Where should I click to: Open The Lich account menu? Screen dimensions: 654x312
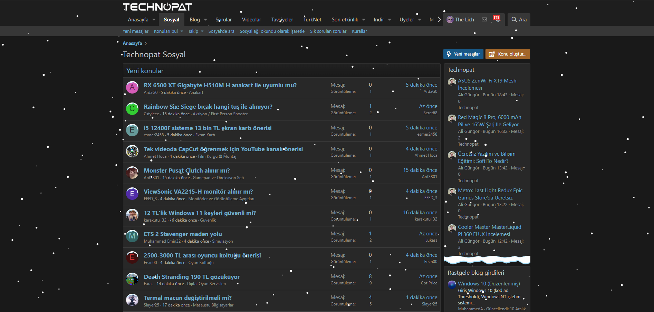[x=460, y=20]
